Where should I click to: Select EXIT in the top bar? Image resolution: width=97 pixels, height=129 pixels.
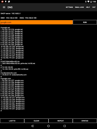[94, 7]
